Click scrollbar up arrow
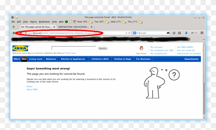 204,43
